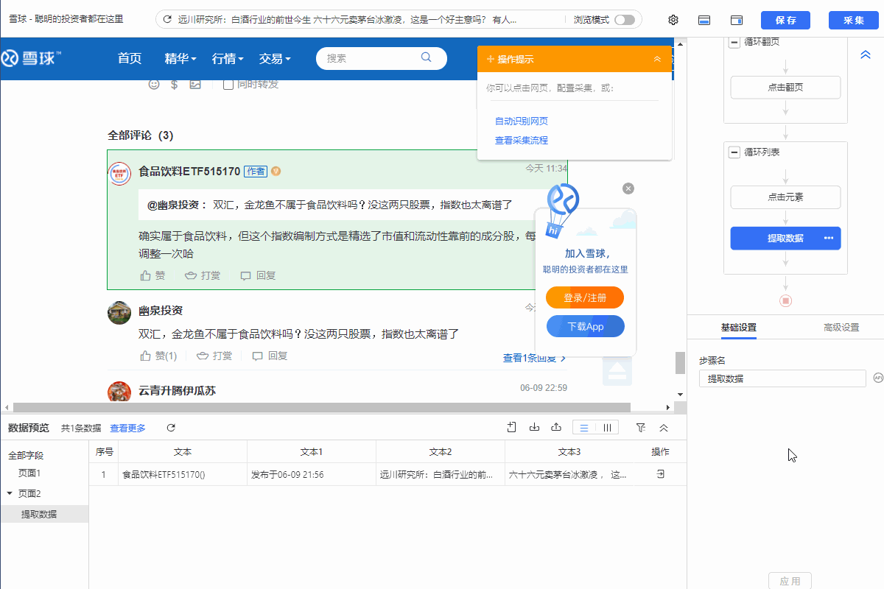Collapse the 页面2 tree node
This screenshot has height=589, width=884.
click(10, 493)
